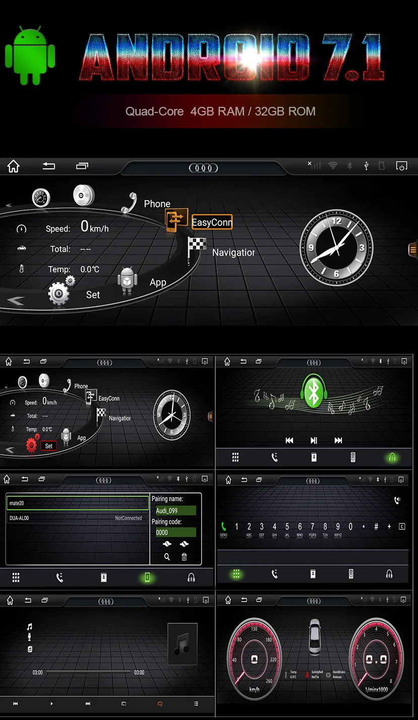The height and width of the screenshot is (720, 418).
Task: Tap play in the music player bottom bar
Action: point(51,703)
